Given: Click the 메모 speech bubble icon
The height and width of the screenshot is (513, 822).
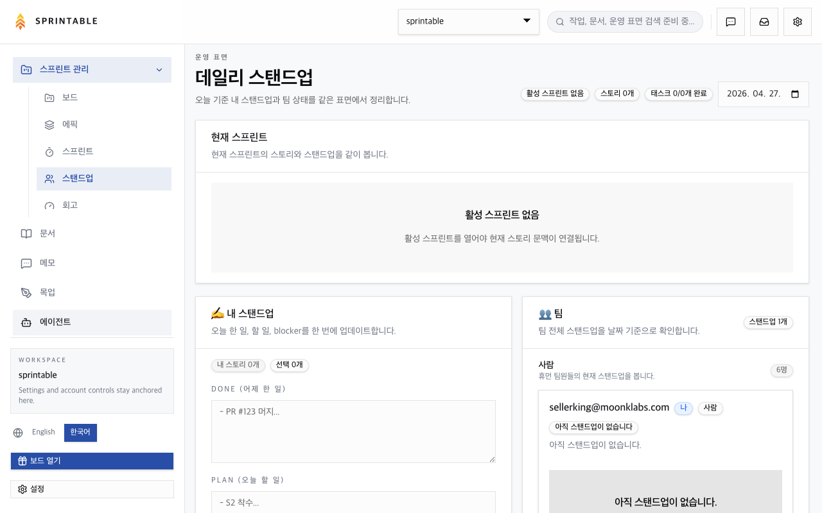Looking at the screenshot, I should click(26, 263).
